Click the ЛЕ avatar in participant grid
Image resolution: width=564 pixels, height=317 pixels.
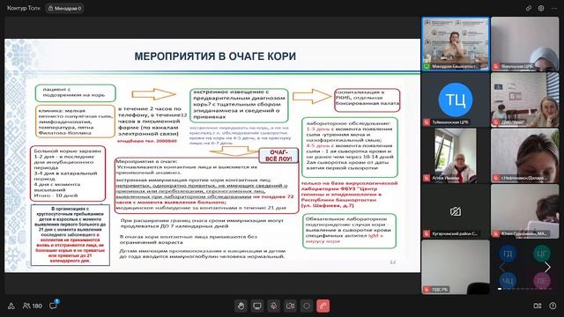click(542, 280)
